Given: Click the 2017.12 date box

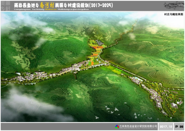Looking at the screenshot, I should [x=166, y=127].
